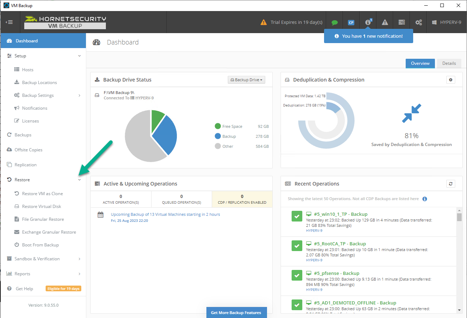Click the Trial Expires warning icon
The width and height of the screenshot is (467, 318).
[x=263, y=22]
